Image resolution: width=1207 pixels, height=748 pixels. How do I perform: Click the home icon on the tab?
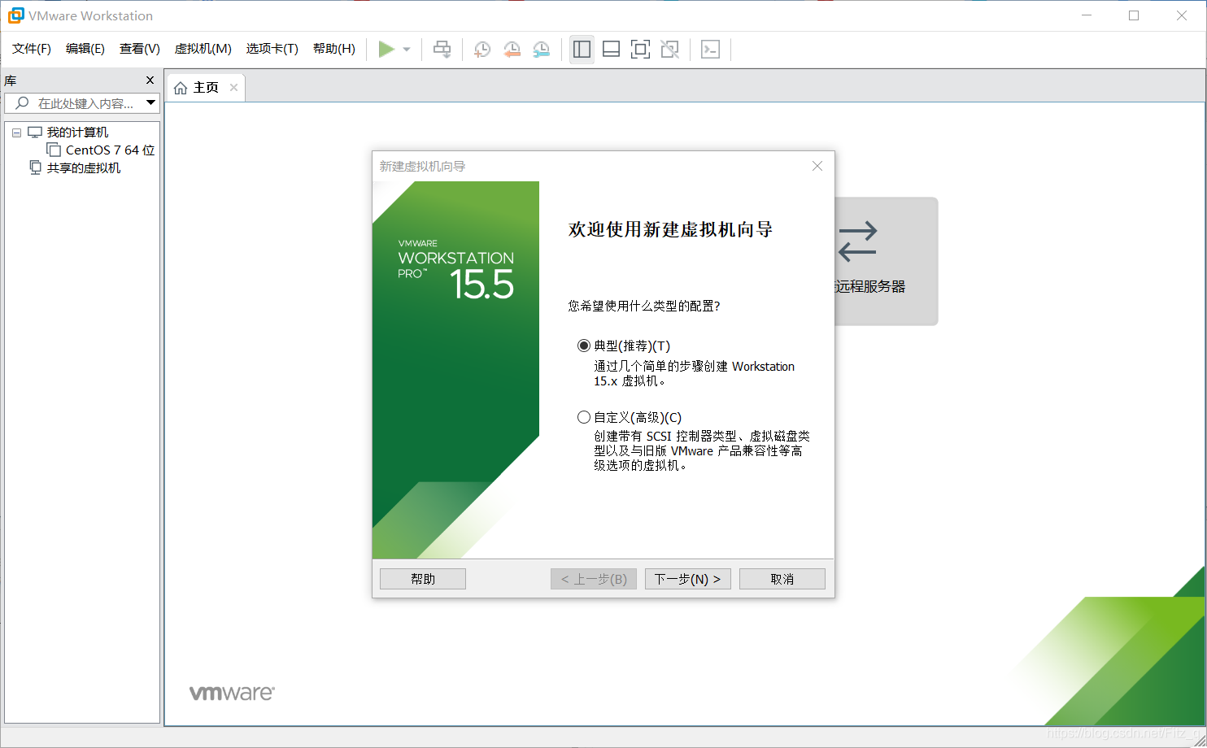click(x=181, y=88)
